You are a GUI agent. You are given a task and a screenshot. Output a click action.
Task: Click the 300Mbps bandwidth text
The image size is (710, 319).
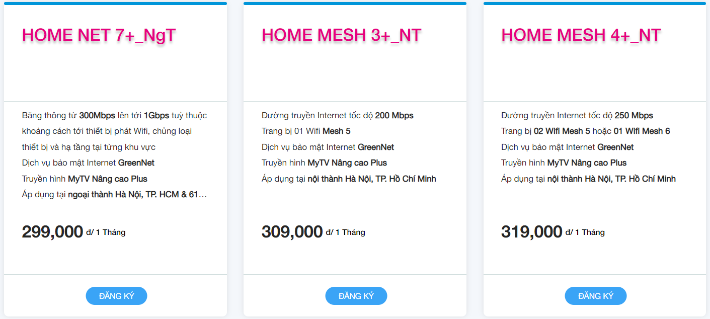[x=97, y=116]
